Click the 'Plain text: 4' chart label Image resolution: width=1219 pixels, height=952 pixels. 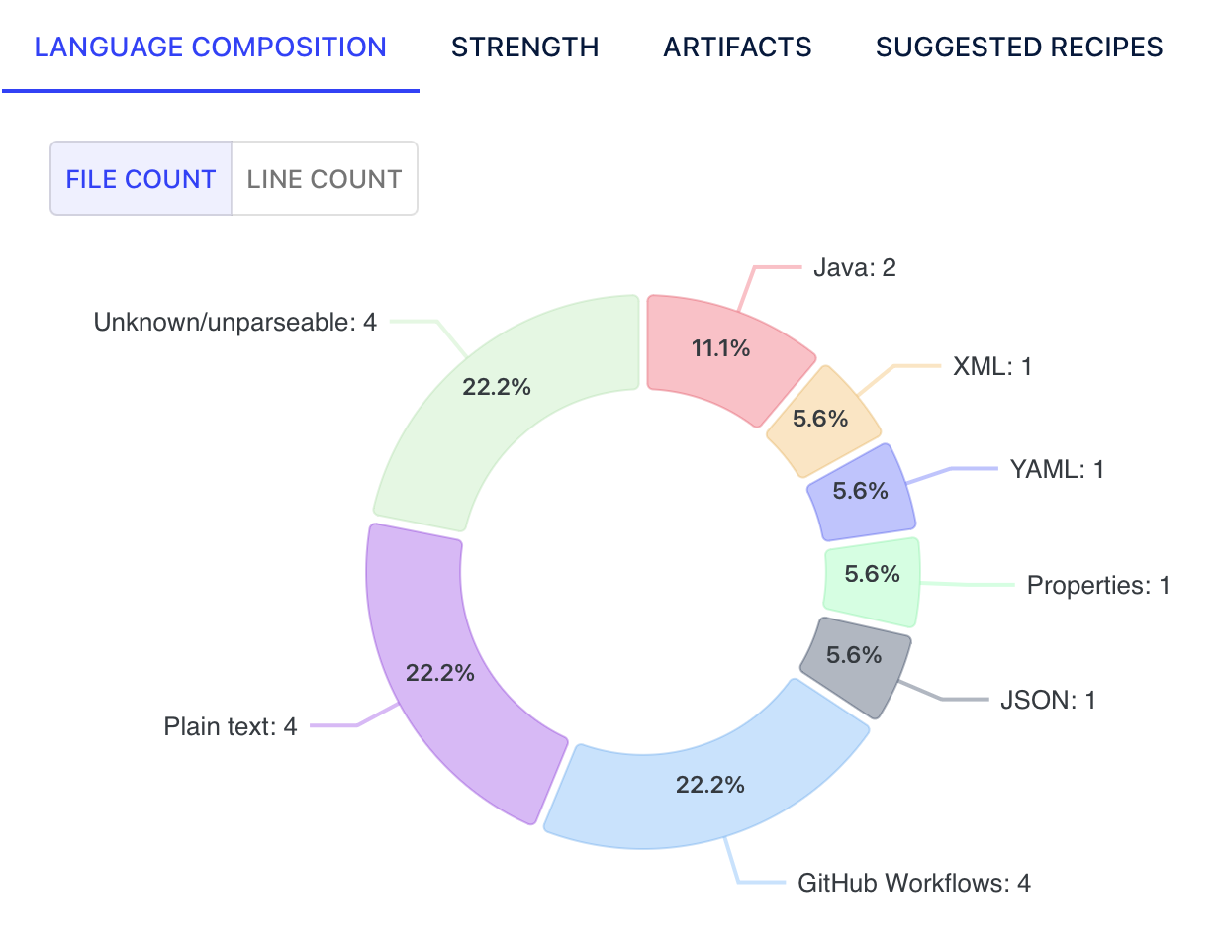click(x=231, y=726)
